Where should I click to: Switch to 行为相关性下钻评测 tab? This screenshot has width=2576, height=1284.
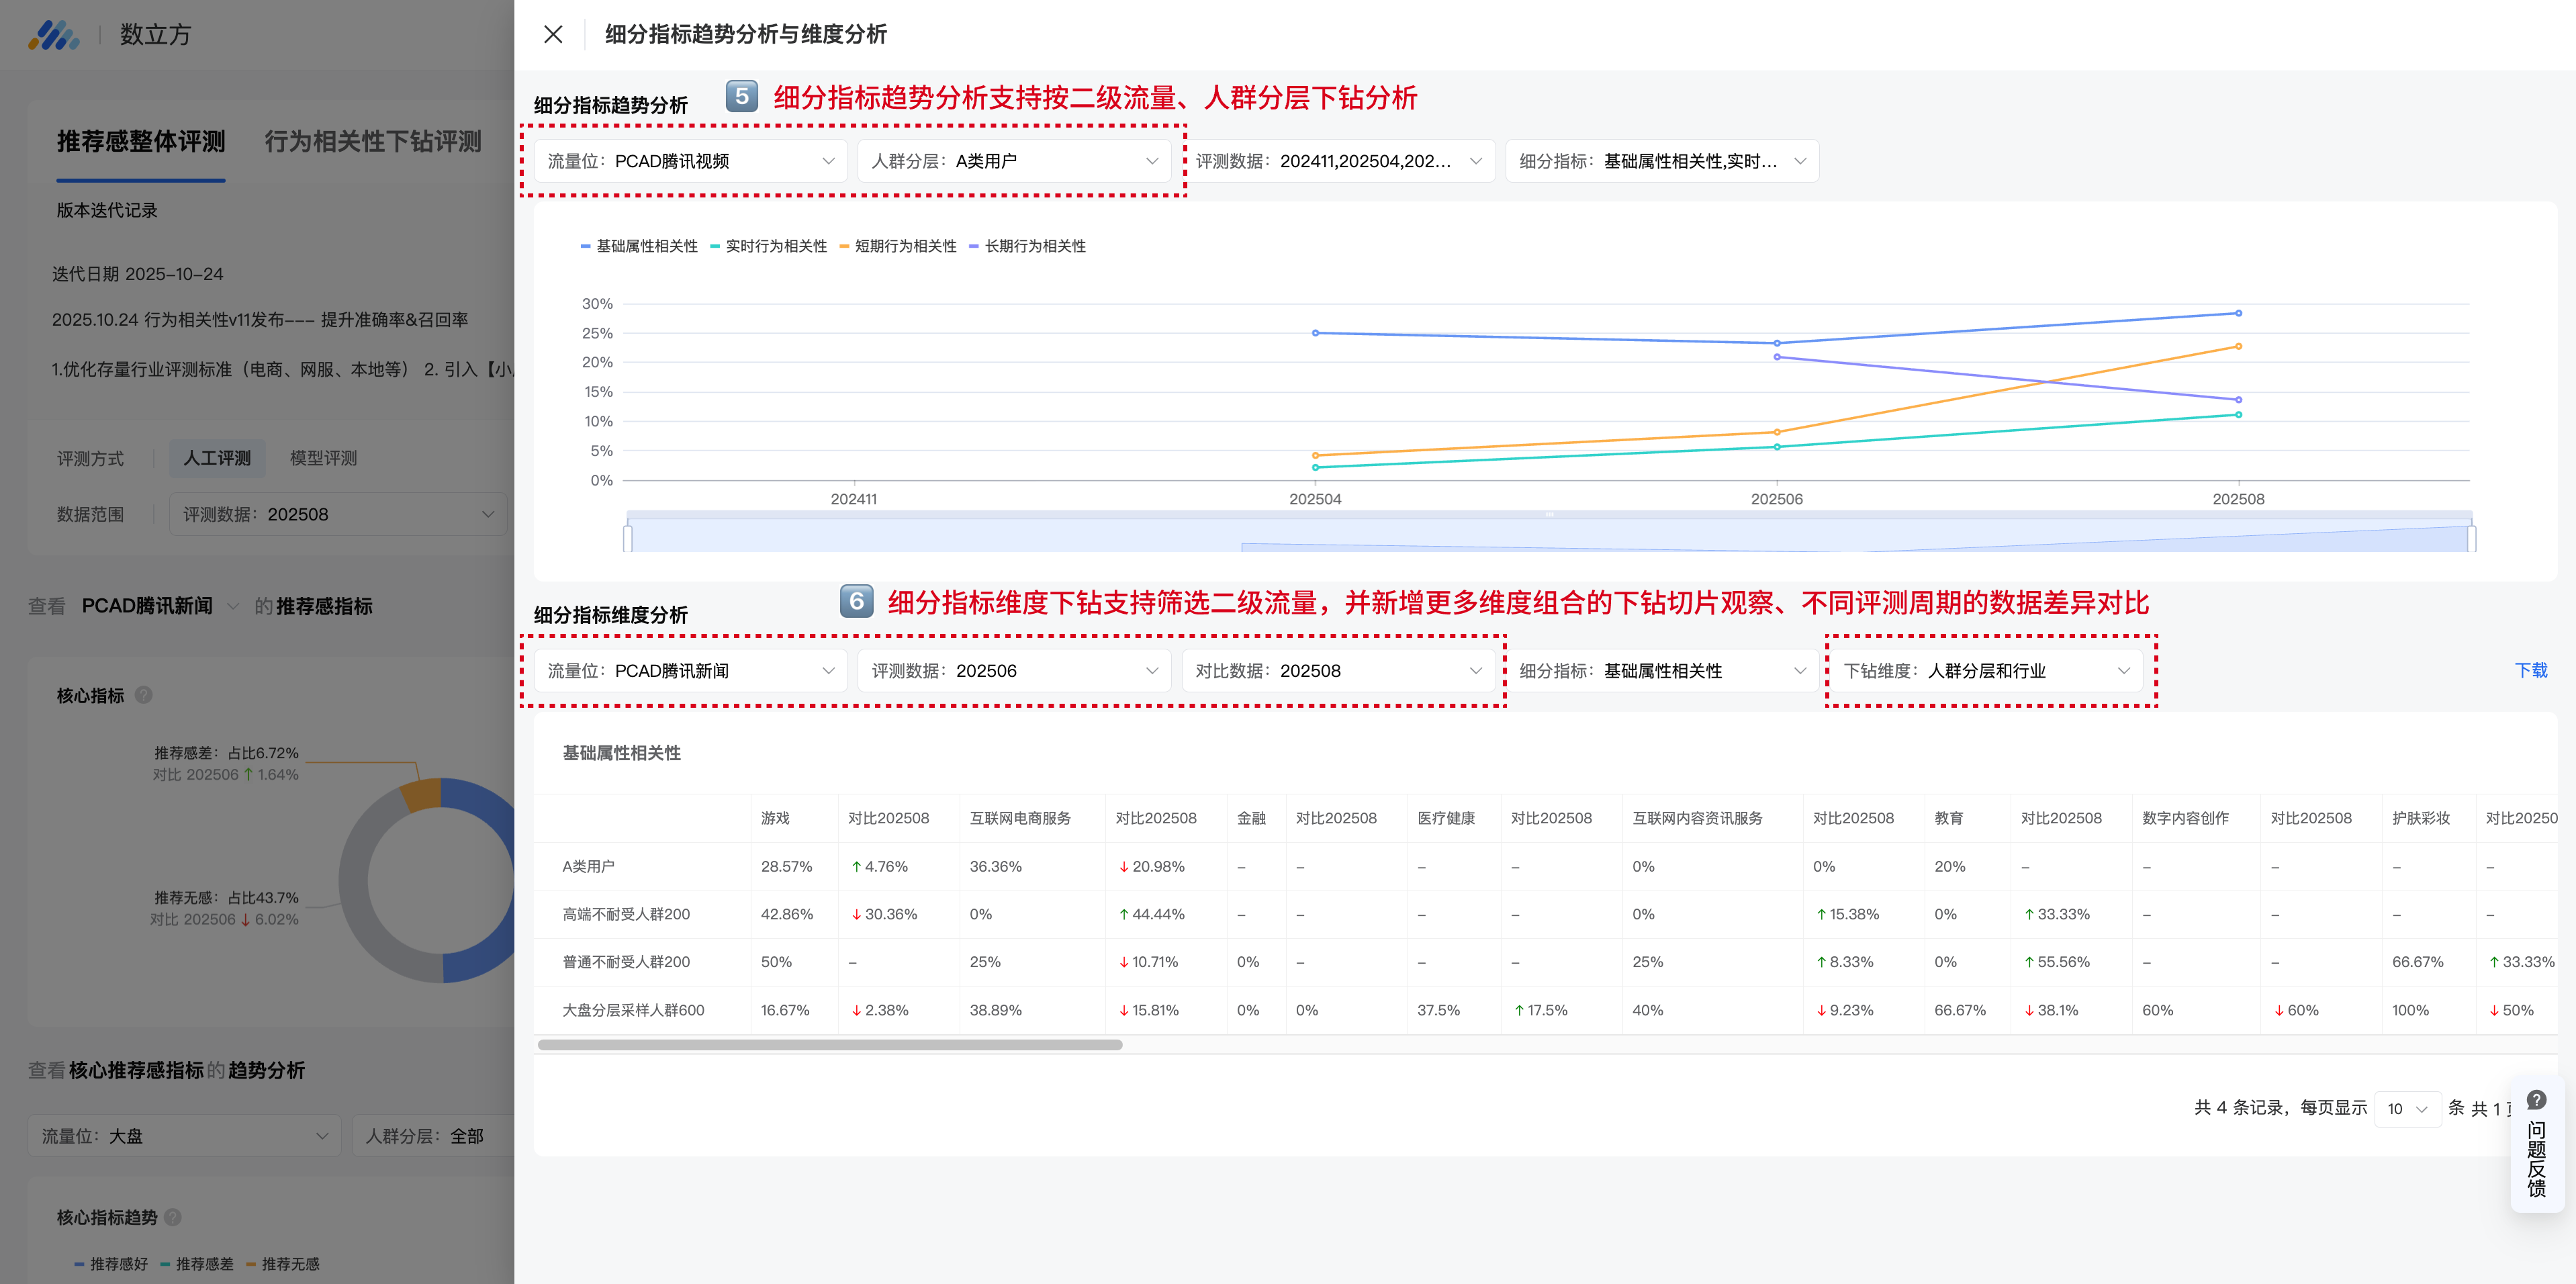pos(372,142)
